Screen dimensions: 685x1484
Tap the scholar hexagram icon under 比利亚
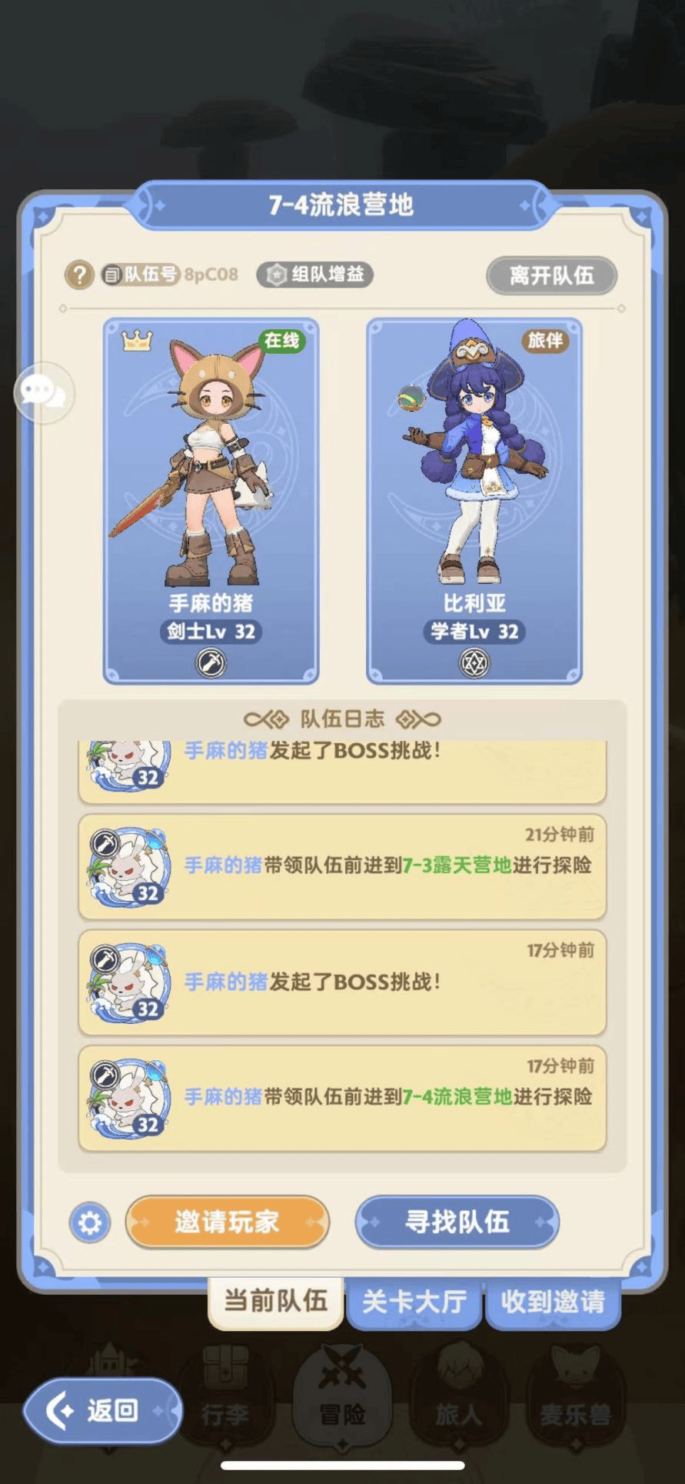pos(474,662)
